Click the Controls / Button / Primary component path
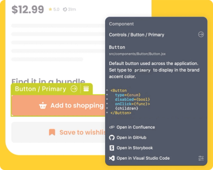Screen dimensions: 213x170 pos(136,35)
